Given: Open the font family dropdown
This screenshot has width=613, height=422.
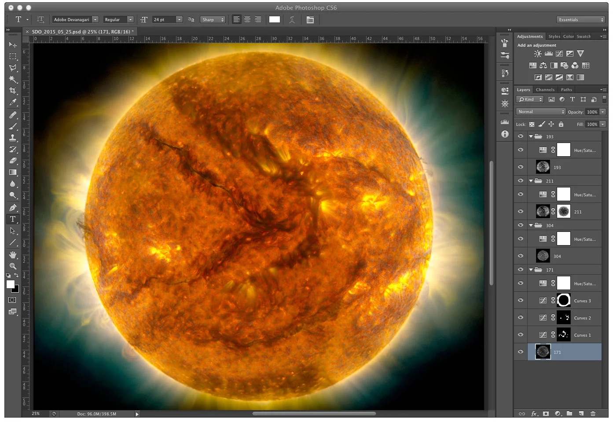Looking at the screenshot, I should pos(95,19).
